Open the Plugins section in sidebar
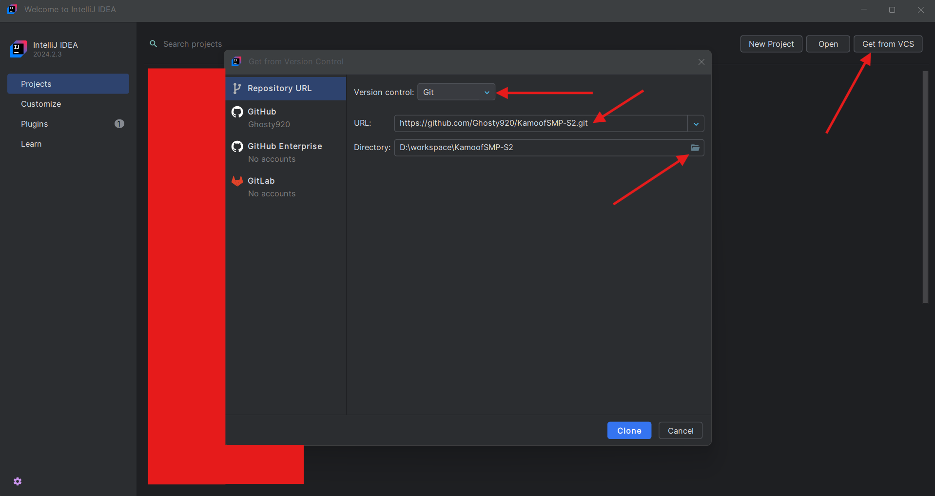This screenshot has width=935, height=496. coord(68,124)
